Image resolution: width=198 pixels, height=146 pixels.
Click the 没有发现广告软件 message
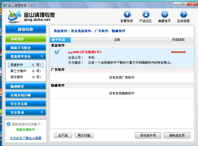tap(122, 77)
